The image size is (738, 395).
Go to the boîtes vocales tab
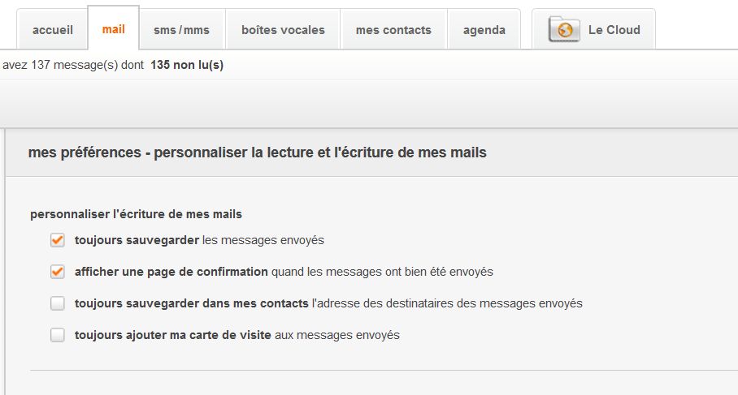(283, 30)
